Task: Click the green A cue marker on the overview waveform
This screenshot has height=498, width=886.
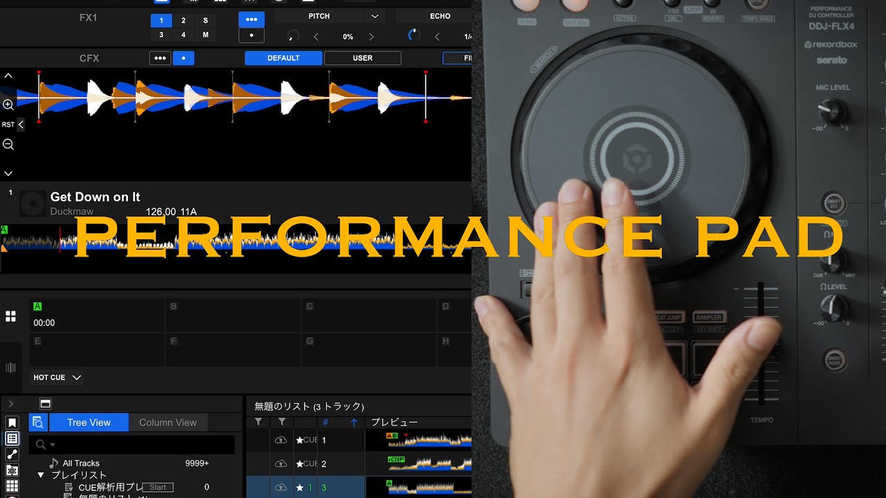Action: [x=4, y=229]
